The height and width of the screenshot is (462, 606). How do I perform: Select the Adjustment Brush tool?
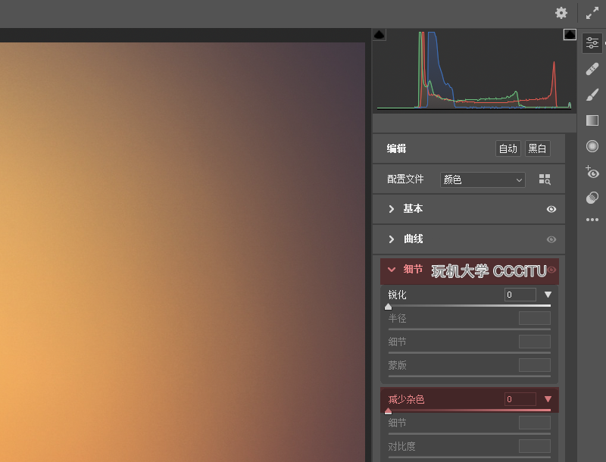[592, 95]
